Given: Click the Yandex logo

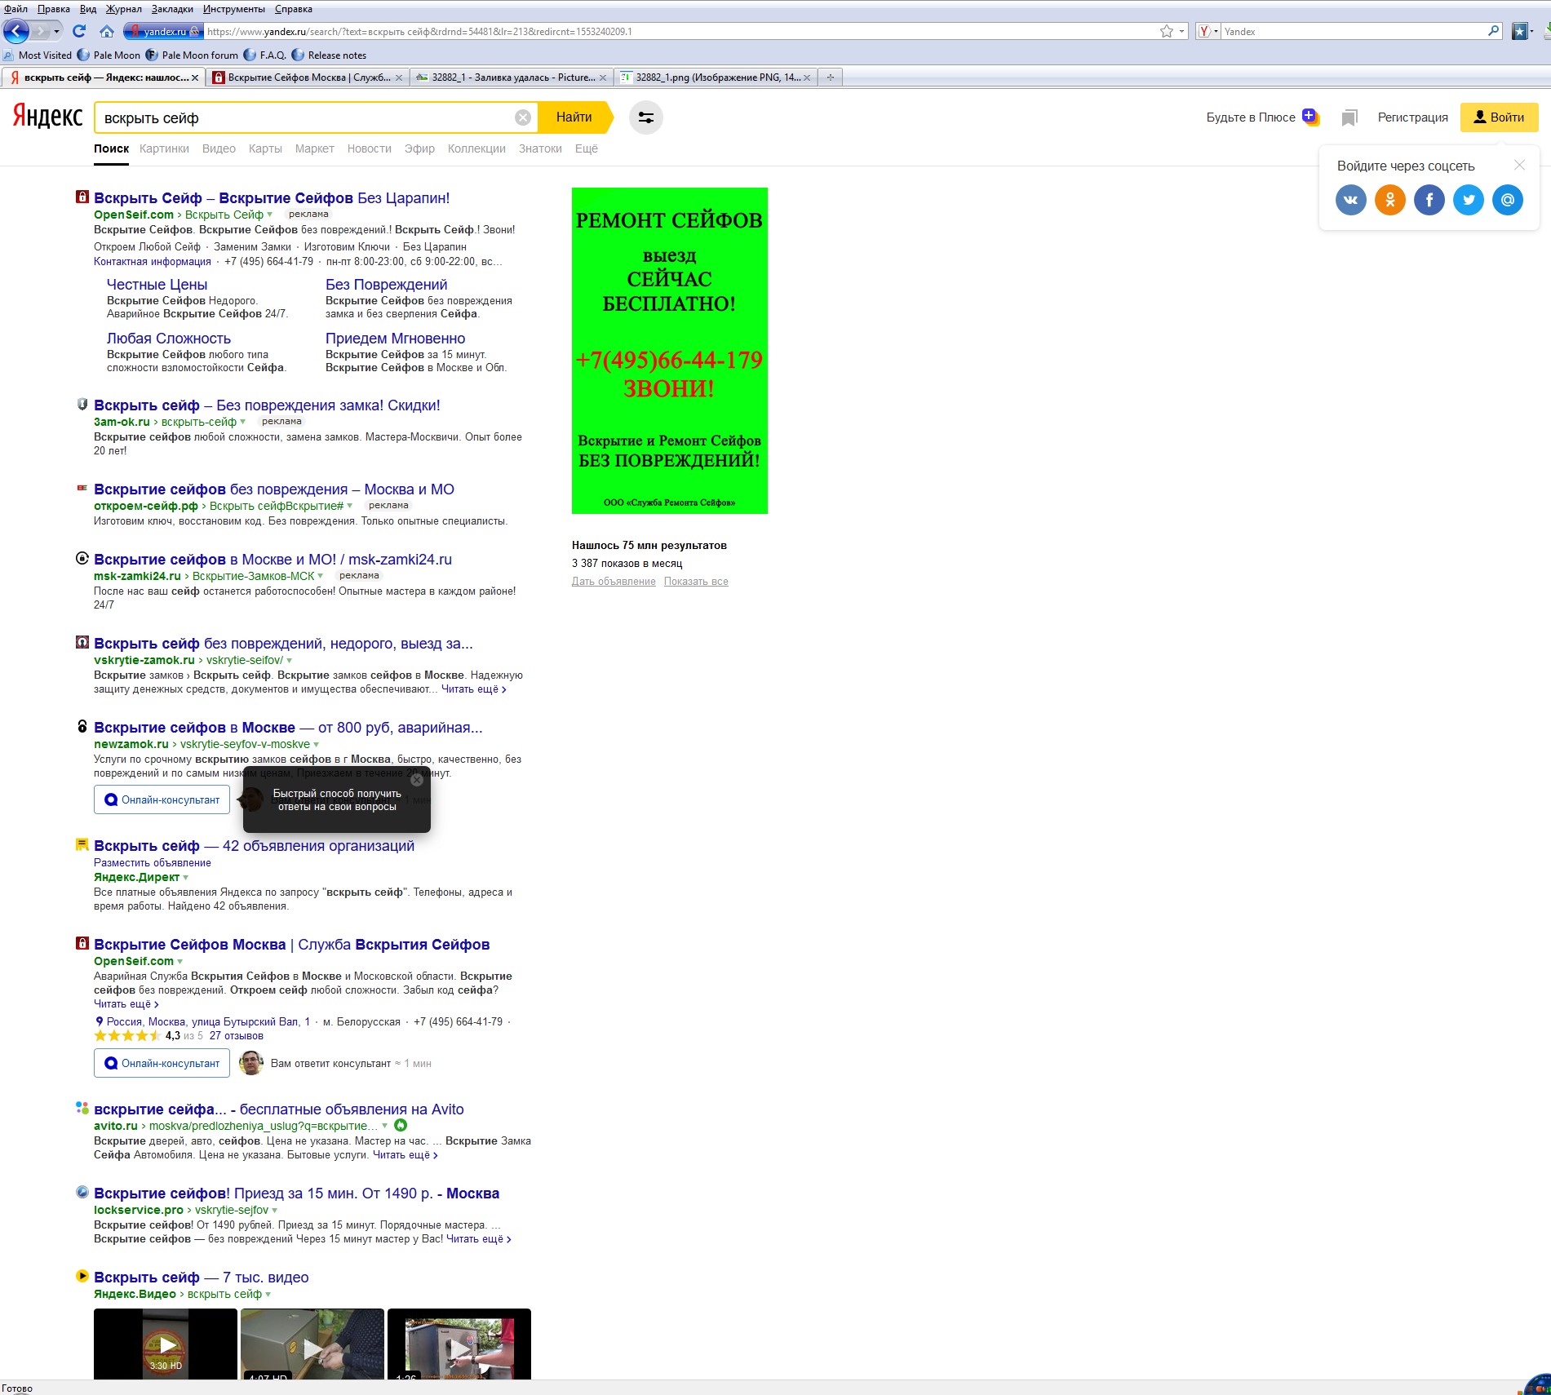Looking at the screenshot, I should pos(47,117).
